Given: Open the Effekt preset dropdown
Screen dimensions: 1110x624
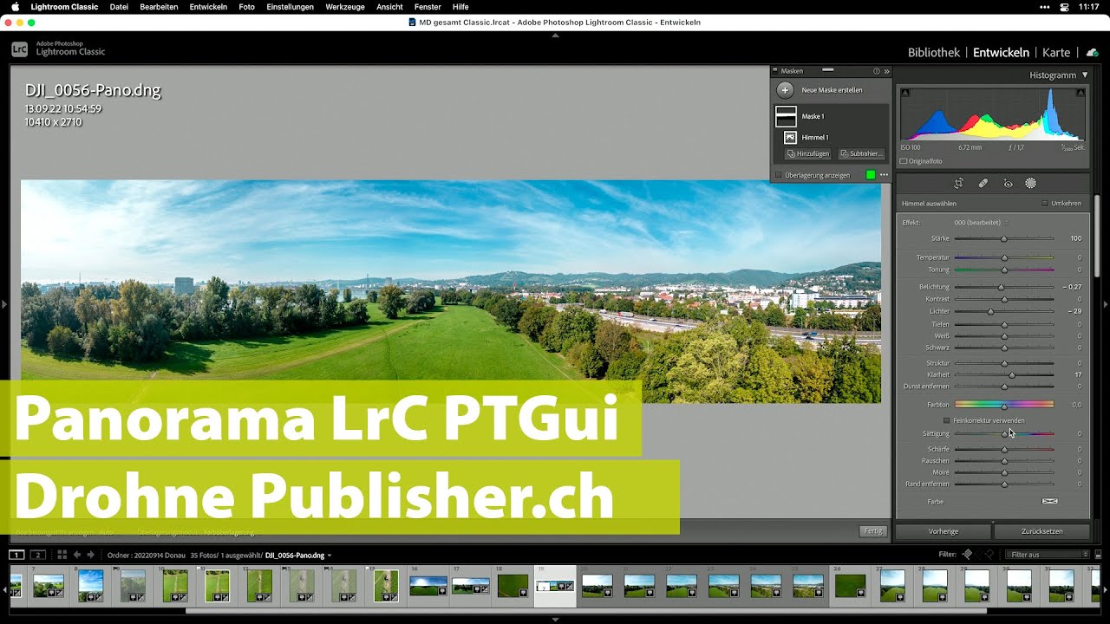Looking at the screenshot, I should [x=982, y=223].
